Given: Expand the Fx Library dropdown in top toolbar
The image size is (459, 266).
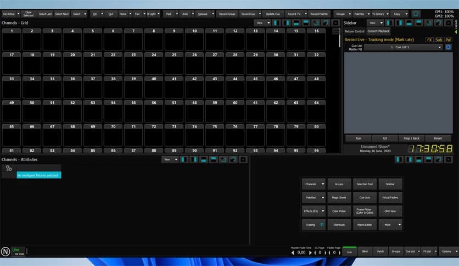Looking at the screenshot, I should point(388,14).
